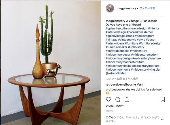
Task: Follow thegplanstory via フォローする link
Action: (x=147, y=8)
